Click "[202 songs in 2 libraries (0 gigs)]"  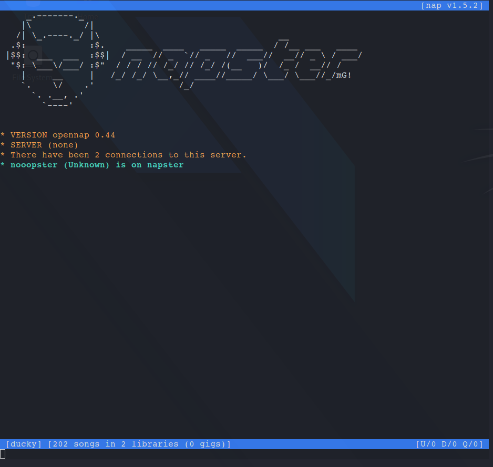point(139,444)
